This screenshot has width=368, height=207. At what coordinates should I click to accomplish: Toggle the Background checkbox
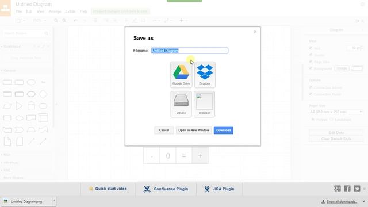coord(310,68)
